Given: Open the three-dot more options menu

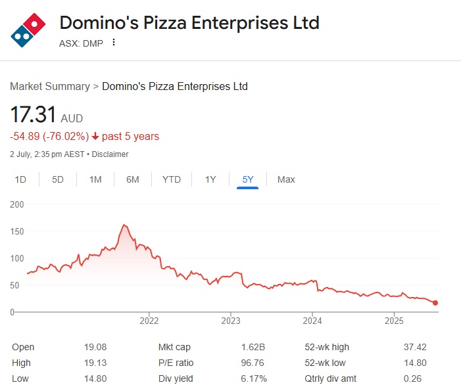Looking at the screenshot, I should 114,43.
